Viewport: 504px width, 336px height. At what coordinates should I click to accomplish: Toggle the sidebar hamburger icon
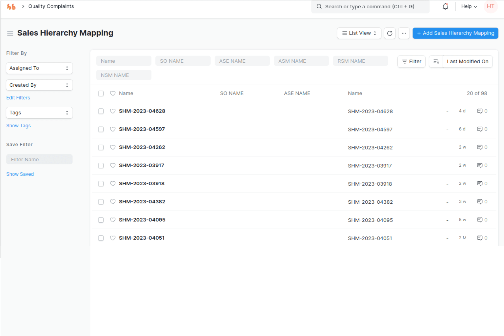pyautogui.click(x=10, y=33)
